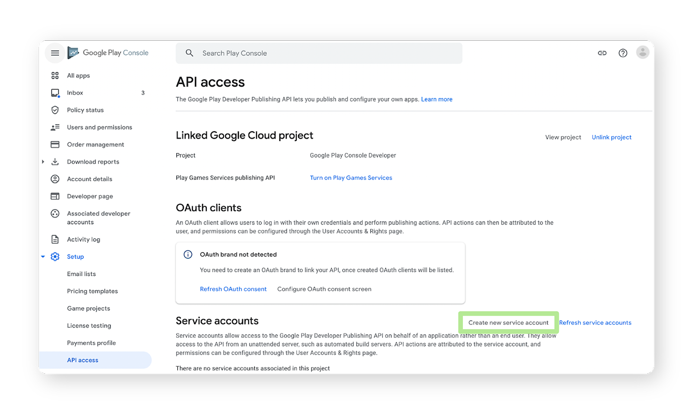View the Activity log document icon
This screenshot has height=414, width=692.
click(55, 239)
